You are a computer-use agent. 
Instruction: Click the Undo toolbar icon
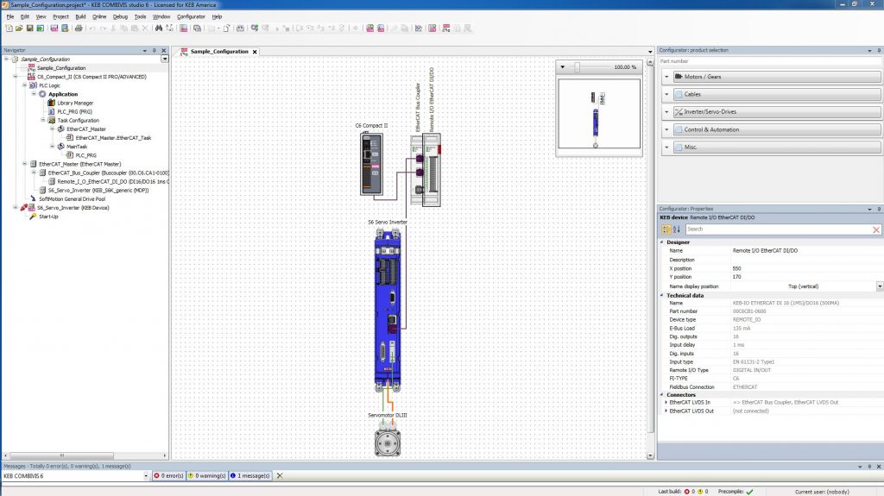(x=92, y=28)
